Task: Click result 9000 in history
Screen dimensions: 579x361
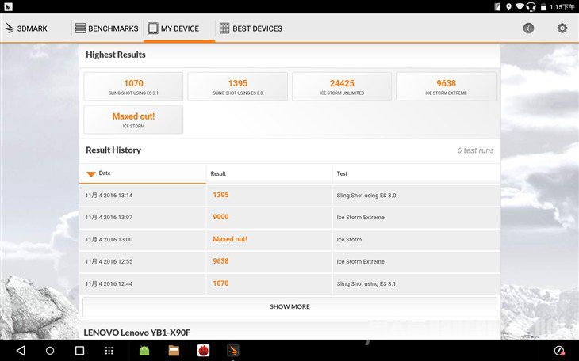Action: point(220,217)
